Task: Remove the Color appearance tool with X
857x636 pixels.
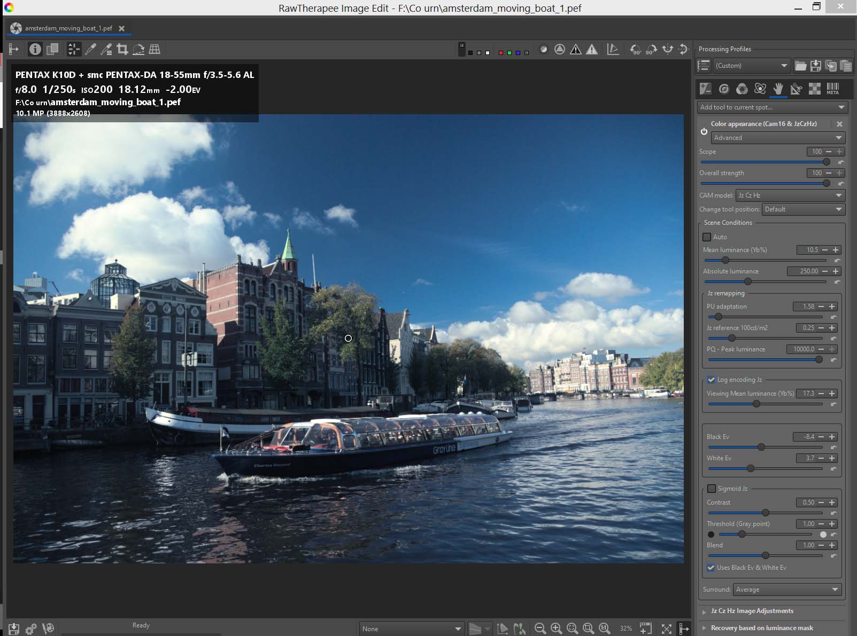Action: pos(839,124)
